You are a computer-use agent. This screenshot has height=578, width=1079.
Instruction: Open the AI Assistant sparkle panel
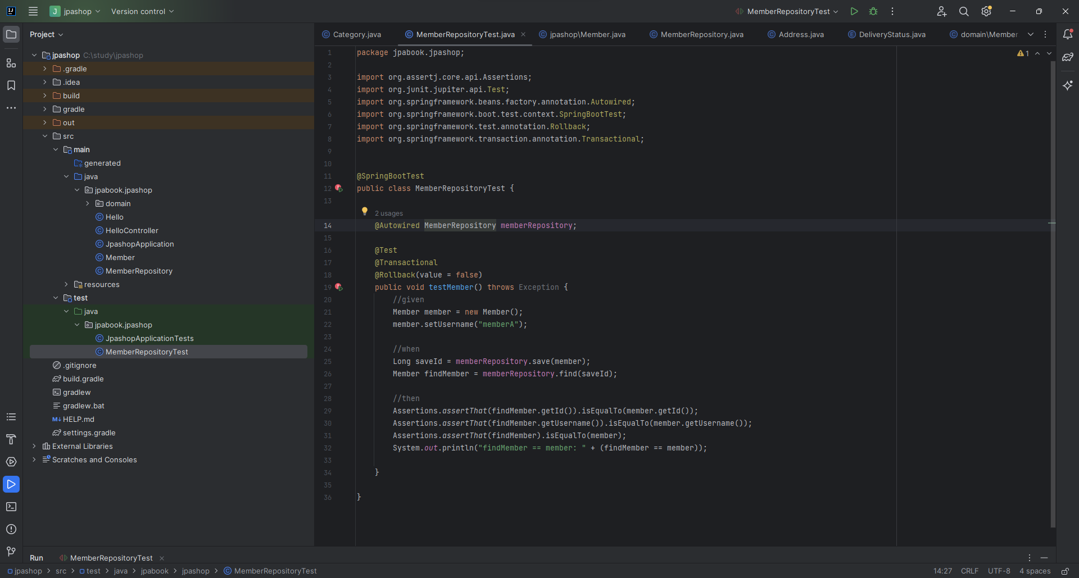coord(1068,85)
